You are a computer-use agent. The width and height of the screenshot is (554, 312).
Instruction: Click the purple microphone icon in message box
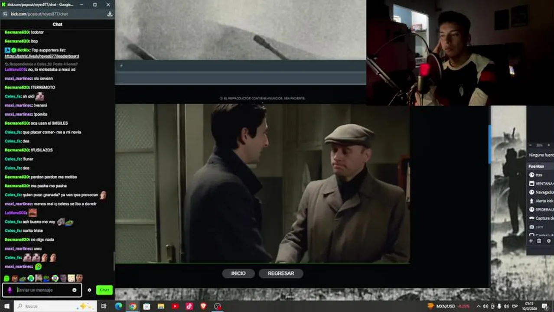[x=10, y=290]
